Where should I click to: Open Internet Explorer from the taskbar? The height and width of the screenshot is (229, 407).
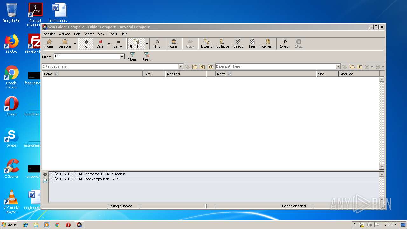tap(25, 225)
